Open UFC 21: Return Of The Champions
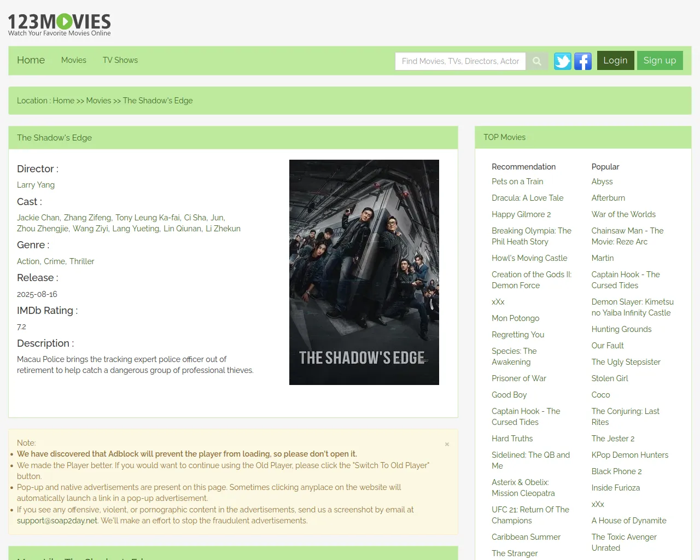Viewport: 700px width, 560px height. 530,515
